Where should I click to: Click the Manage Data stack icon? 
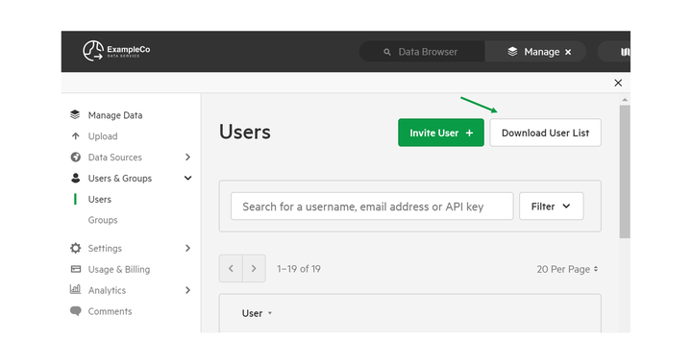[75, 114]
